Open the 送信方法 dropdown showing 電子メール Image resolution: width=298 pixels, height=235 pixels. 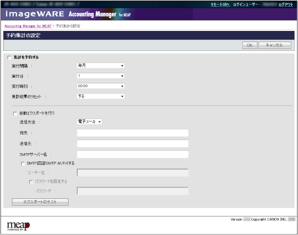(89, 122)
